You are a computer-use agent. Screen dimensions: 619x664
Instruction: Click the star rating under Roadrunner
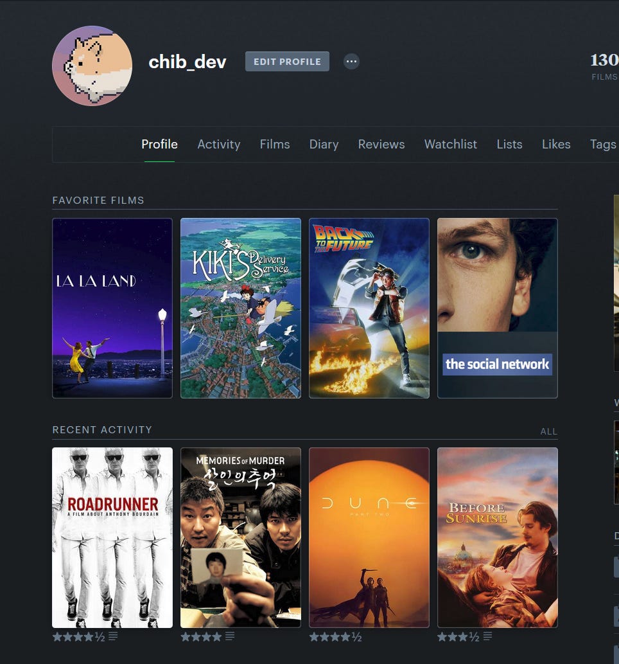click(x=79, y=636)
